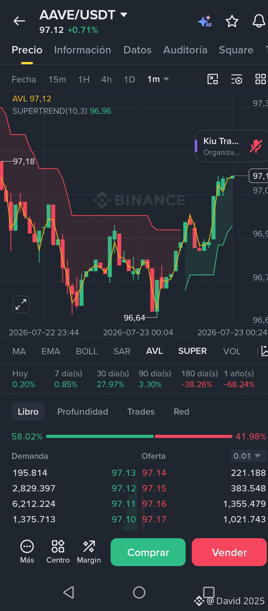Expand the 1m interval dropdown
Viewport: 268px width, 611px height.
pyautogui.click(x=158, y=79)
